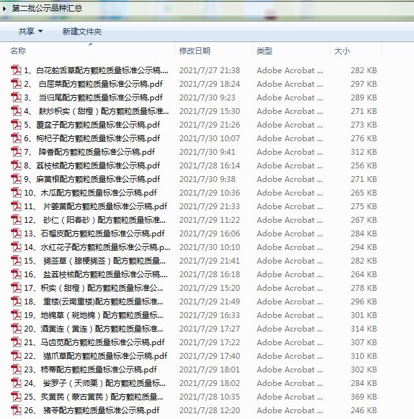Click Adobe Acrobat type of 14、水红花子 row
Screen dimensions: 414x419
290,247
